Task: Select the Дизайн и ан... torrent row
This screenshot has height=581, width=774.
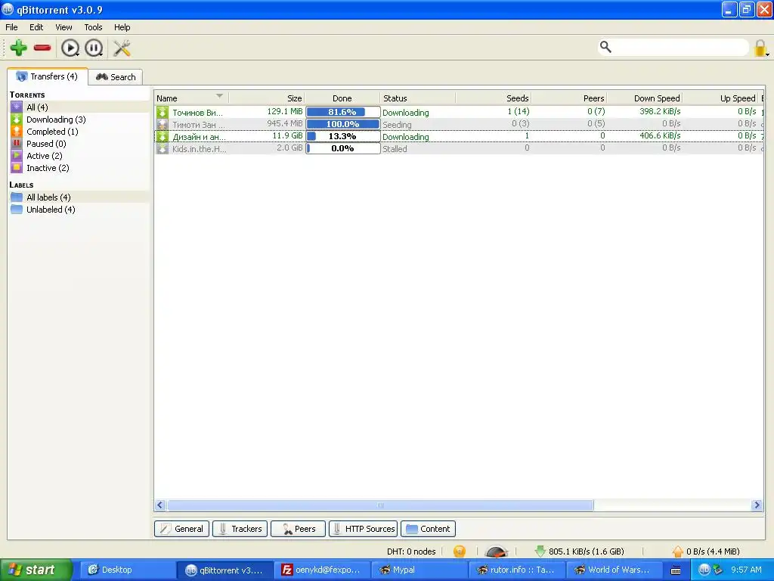Action: (x=459, y=136)
